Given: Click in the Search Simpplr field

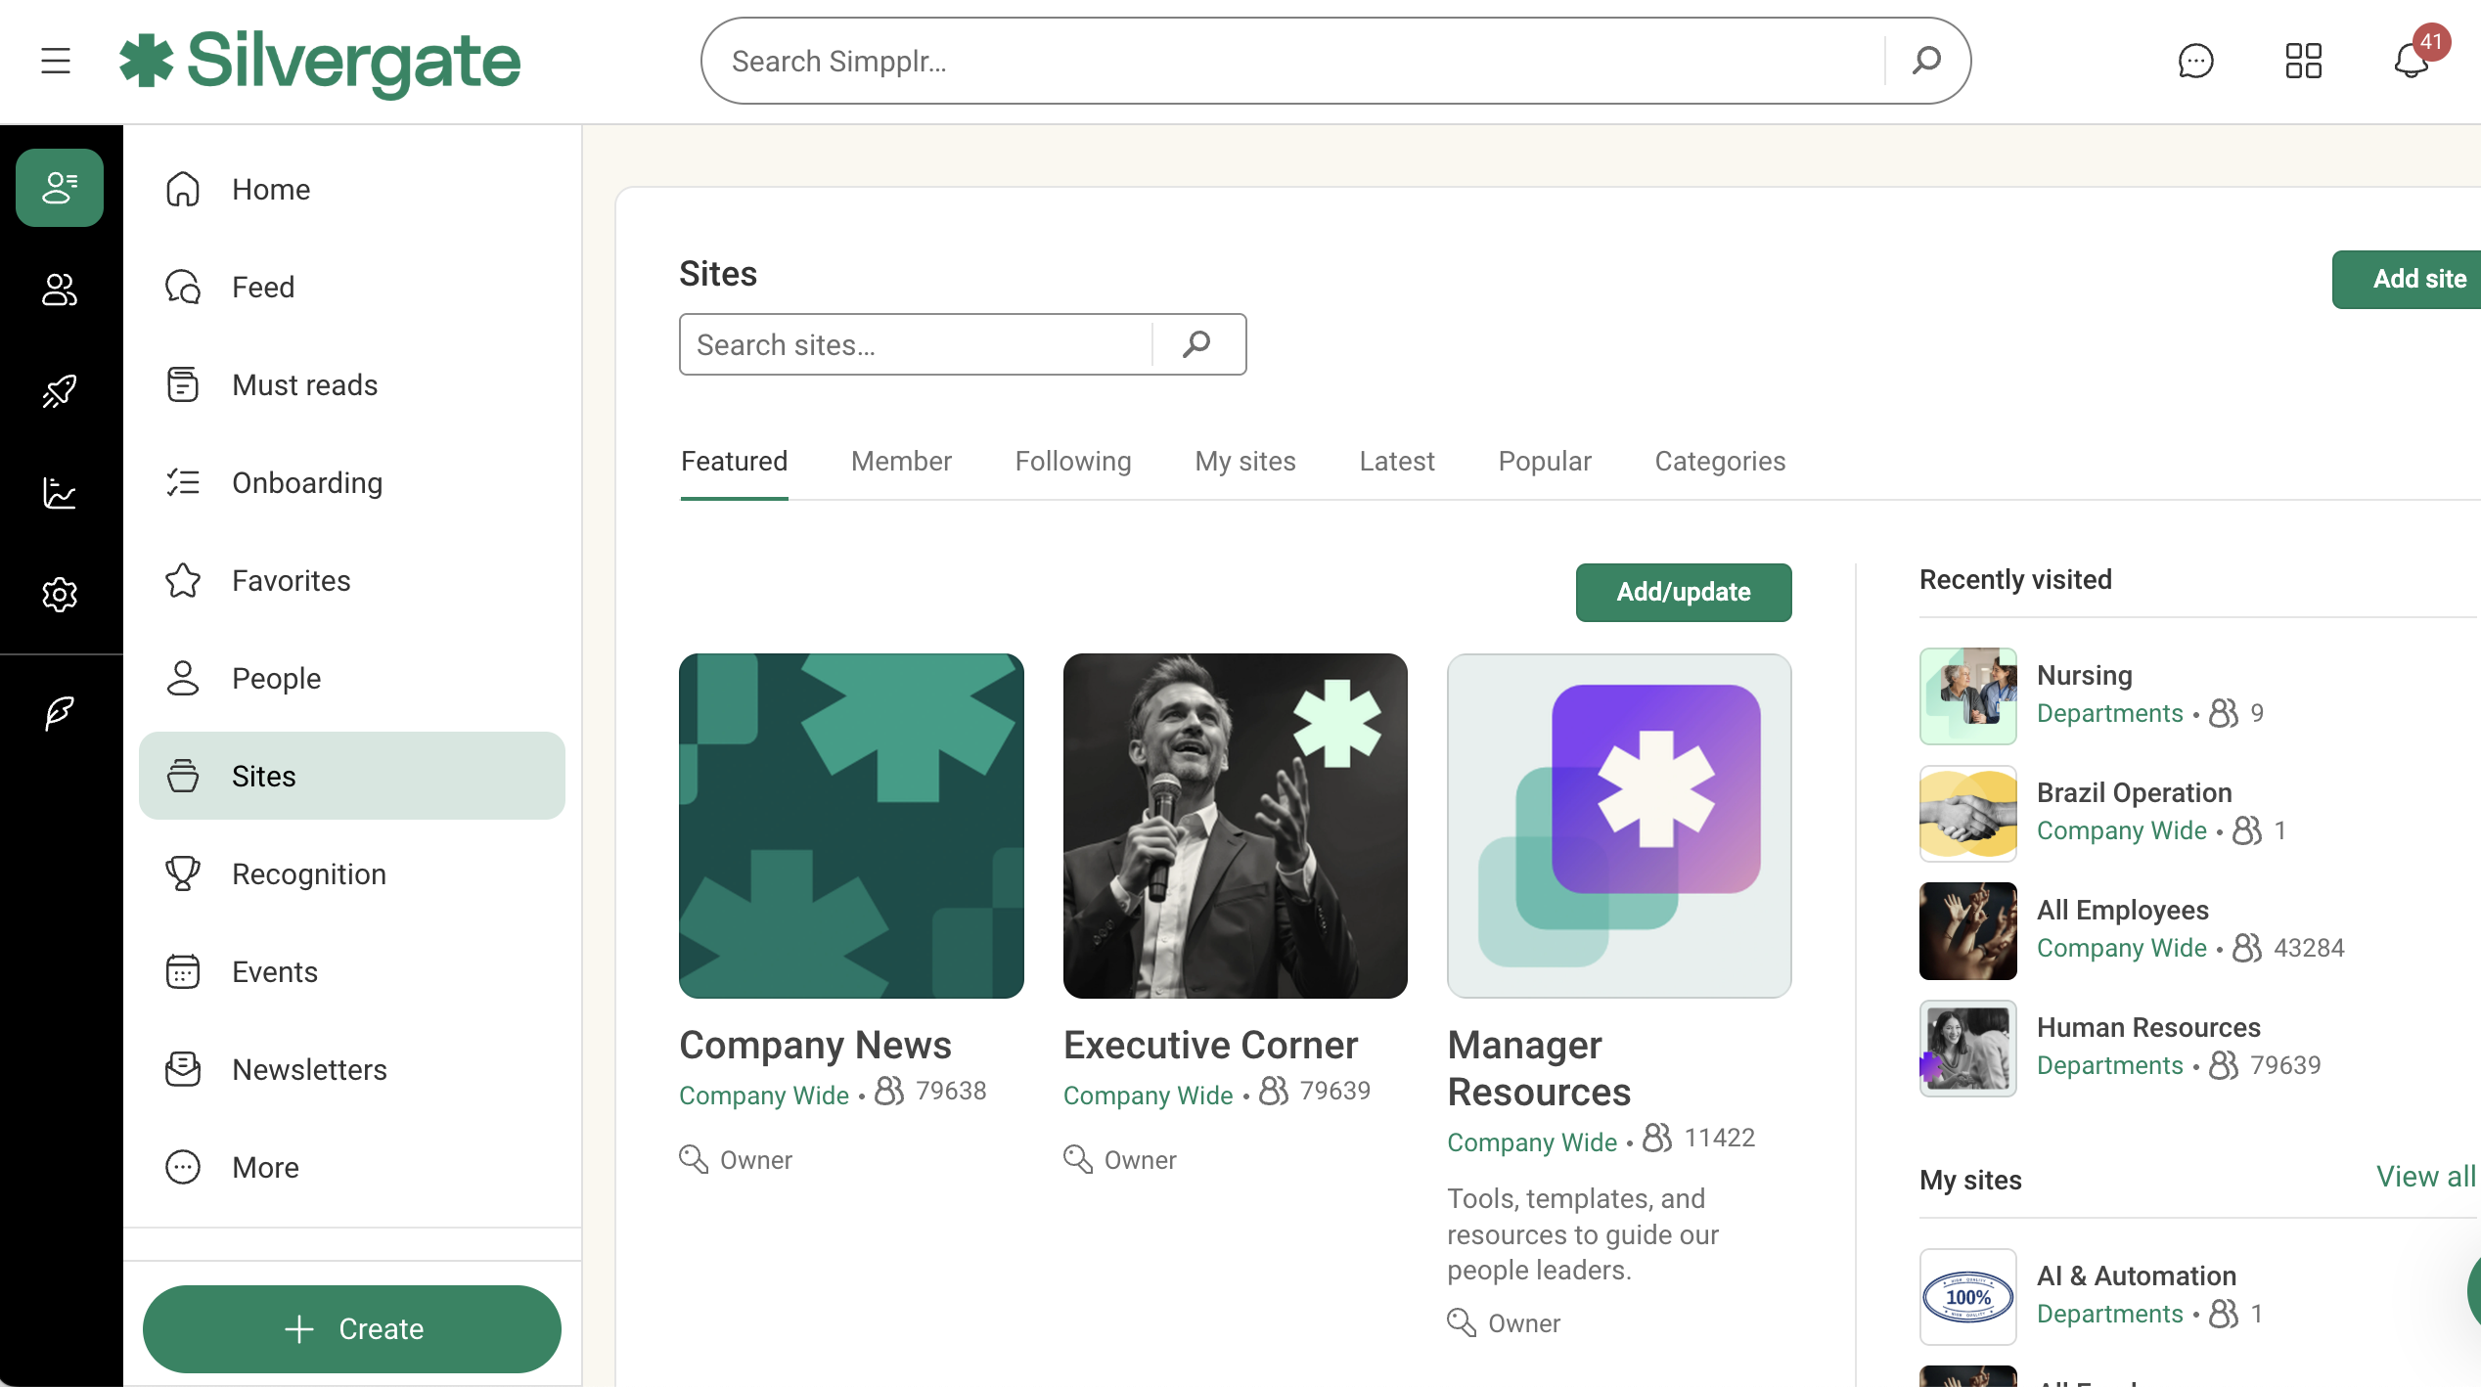Looking at the screenshot, I should pyautogui.click(x=1291, y=61).
